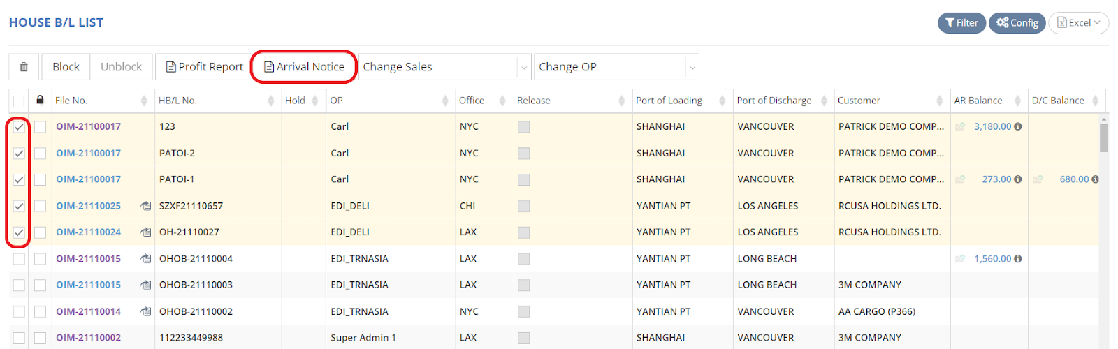The width and height of the screenshot is (1118, 349).
Task: Sort by File No. using sort arrows
Action: 144,101
